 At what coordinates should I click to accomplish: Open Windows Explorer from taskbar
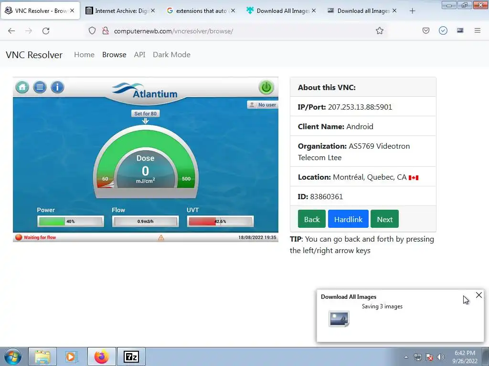[43, 356]
